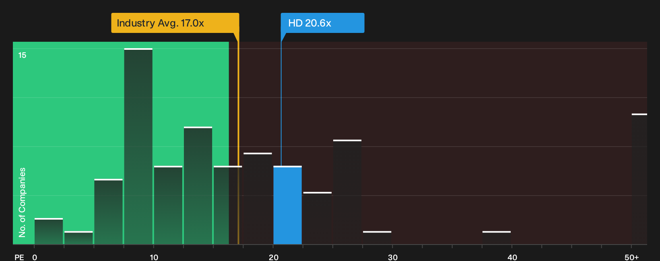This screenshot has width=660, height=261.
Task: Click the No. of Companies axis title
Action: [x=22, y=202]
